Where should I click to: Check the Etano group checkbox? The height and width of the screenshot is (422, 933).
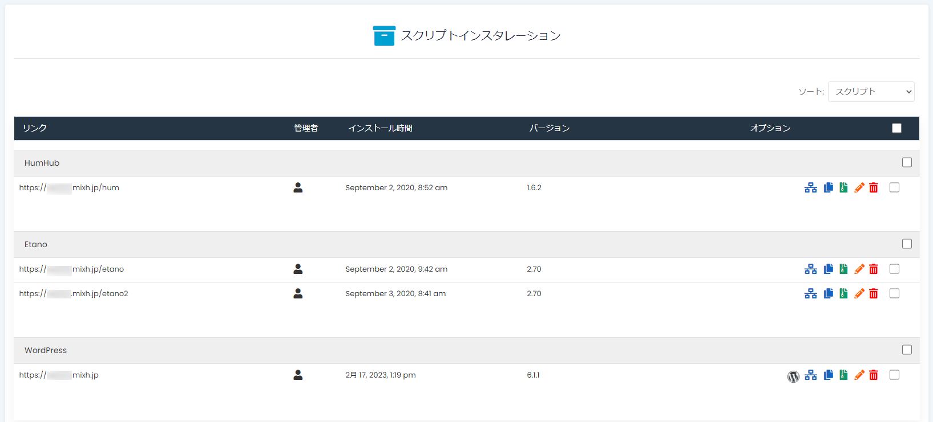point(907,244)
